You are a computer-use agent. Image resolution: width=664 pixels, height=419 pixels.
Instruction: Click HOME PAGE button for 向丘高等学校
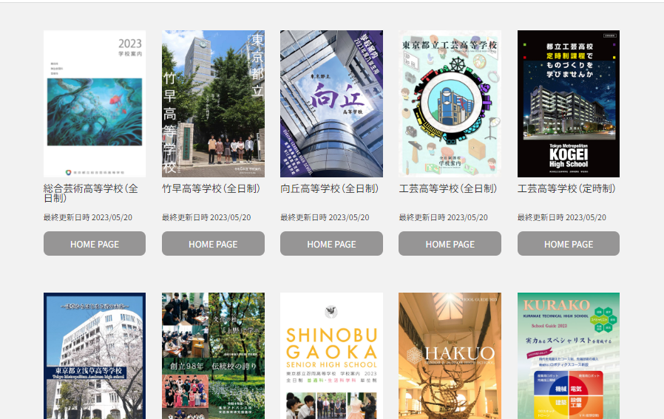point(331,243)
